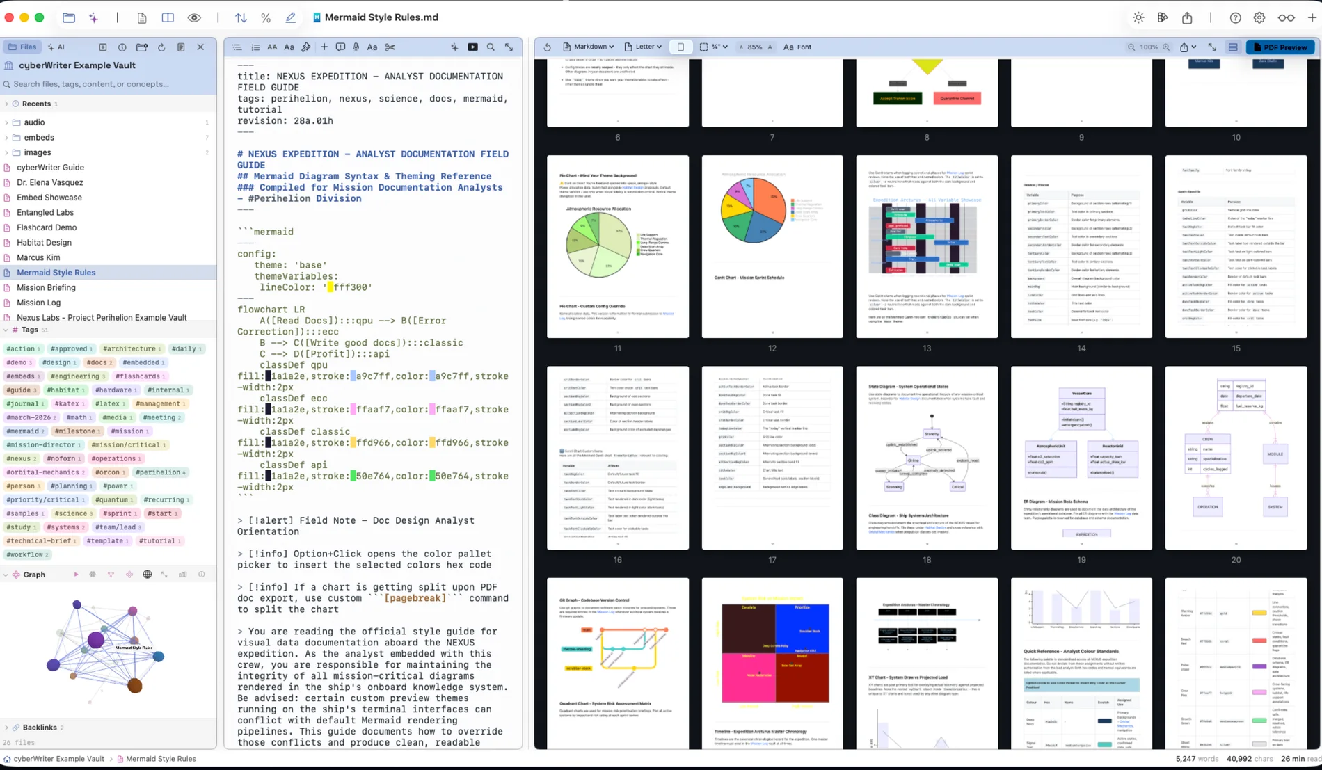Collapse the Graph section
Image resolution: width=1322 pixels, height=770 pixels.
coord(6,575)
